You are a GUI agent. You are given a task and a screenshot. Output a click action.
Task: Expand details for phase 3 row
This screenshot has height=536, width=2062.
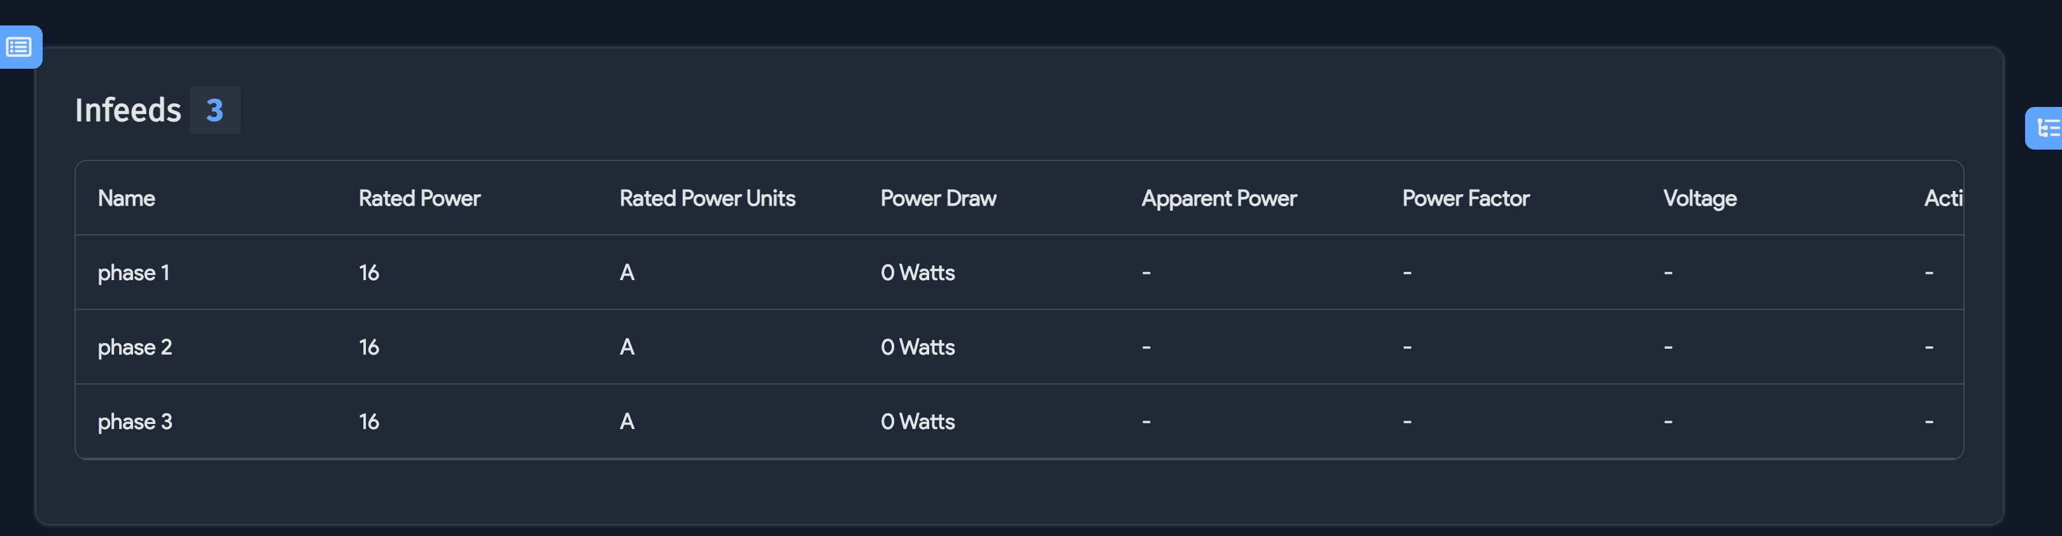point(134,421)
